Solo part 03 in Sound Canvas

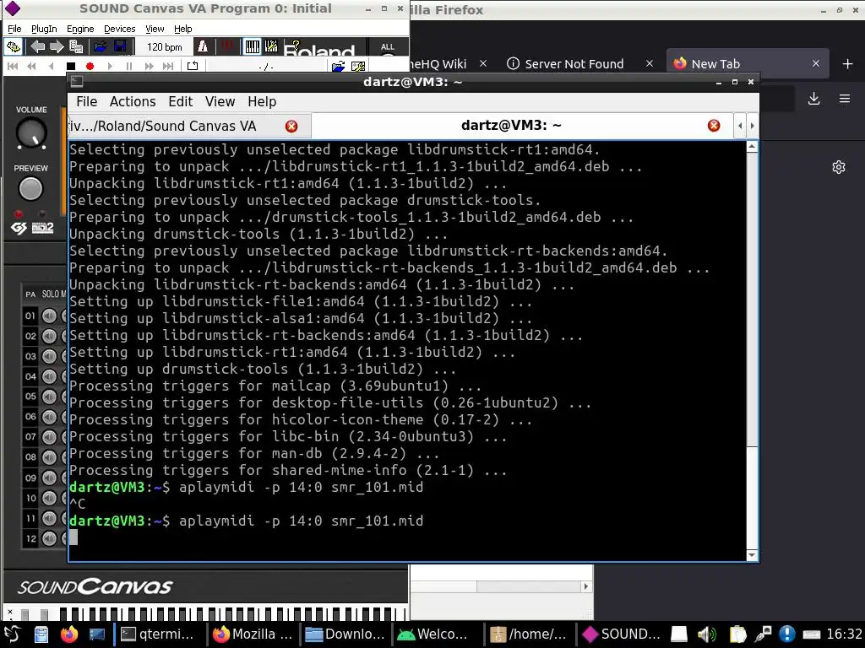(49, 356)
